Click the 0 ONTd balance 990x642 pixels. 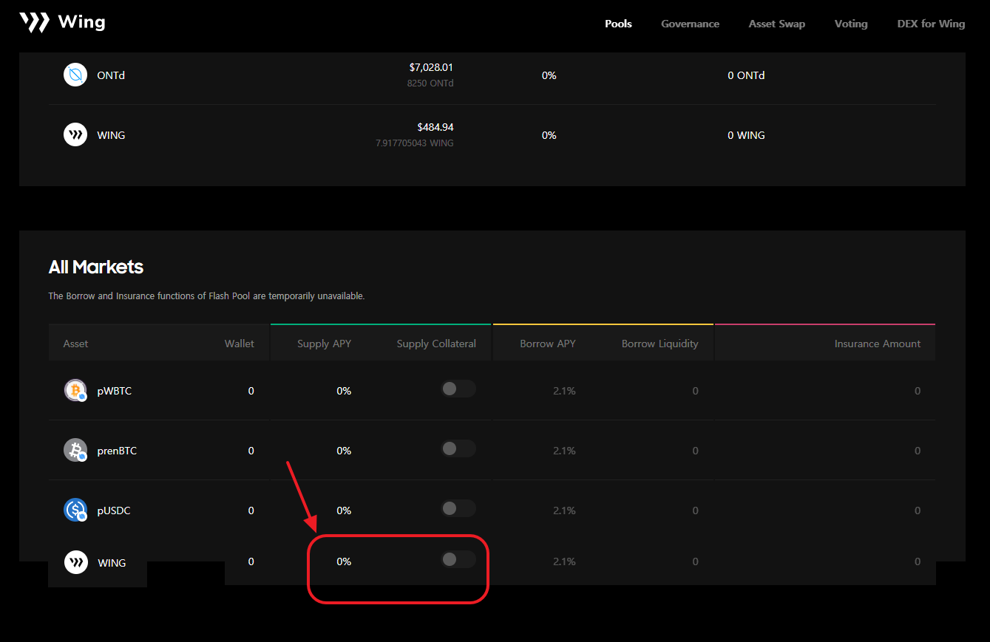(746, 75)
